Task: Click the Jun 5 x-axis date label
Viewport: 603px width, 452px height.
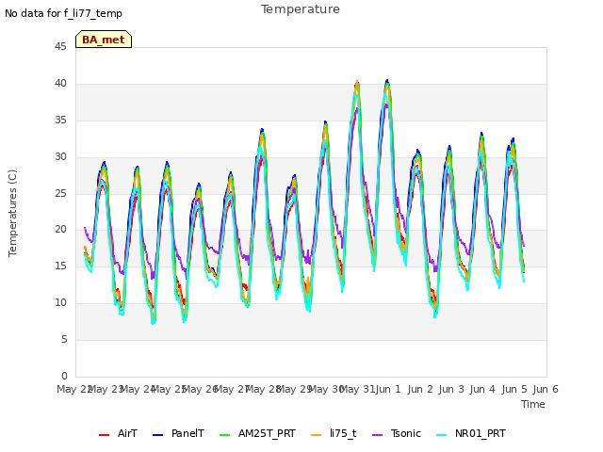Action: 514,389
